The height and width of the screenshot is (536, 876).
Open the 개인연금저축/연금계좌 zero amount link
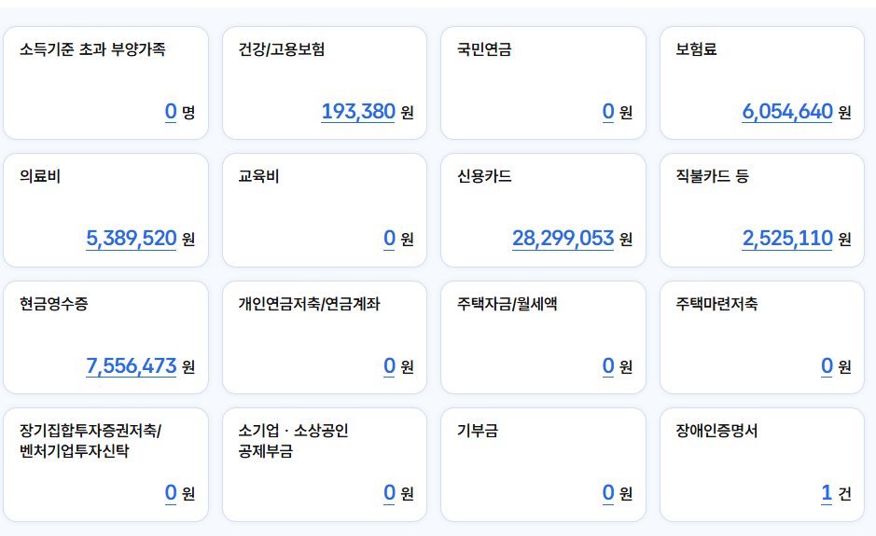[x=390, y=365]
